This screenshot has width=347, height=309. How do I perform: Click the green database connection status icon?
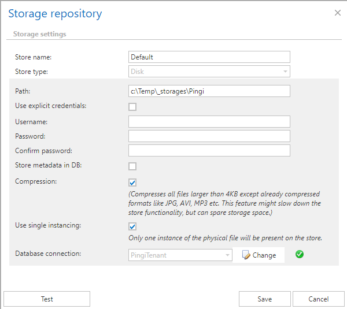click(299, 255)
